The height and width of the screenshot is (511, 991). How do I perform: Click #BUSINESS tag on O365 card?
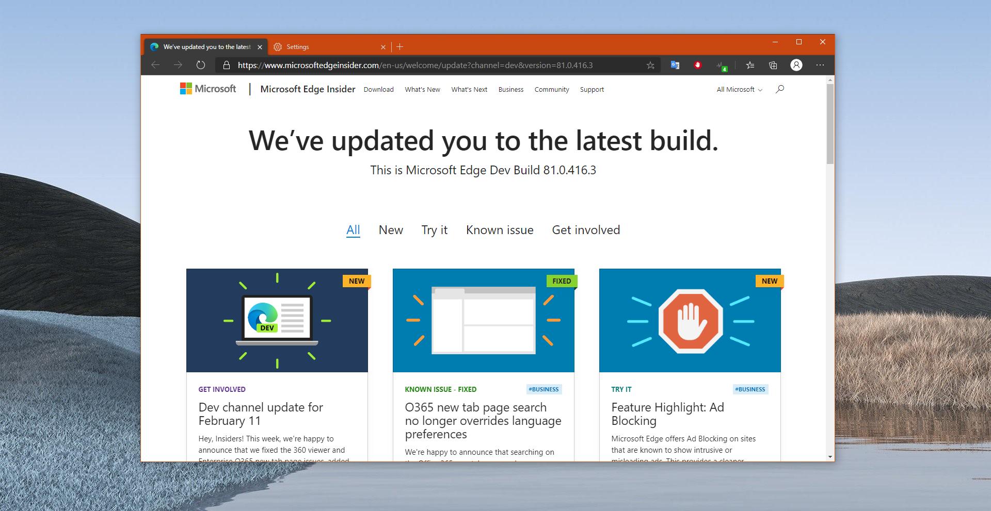click(544, 389)
